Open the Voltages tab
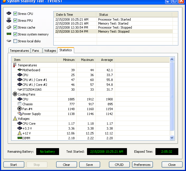This screenshot has width=186, height=171. coord(50,51)
